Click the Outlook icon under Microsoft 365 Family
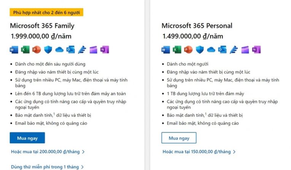Screen dimensions: 291x170 point(71,50)
